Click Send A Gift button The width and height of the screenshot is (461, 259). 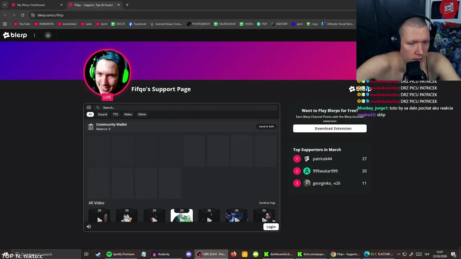(x=266, y=127)
